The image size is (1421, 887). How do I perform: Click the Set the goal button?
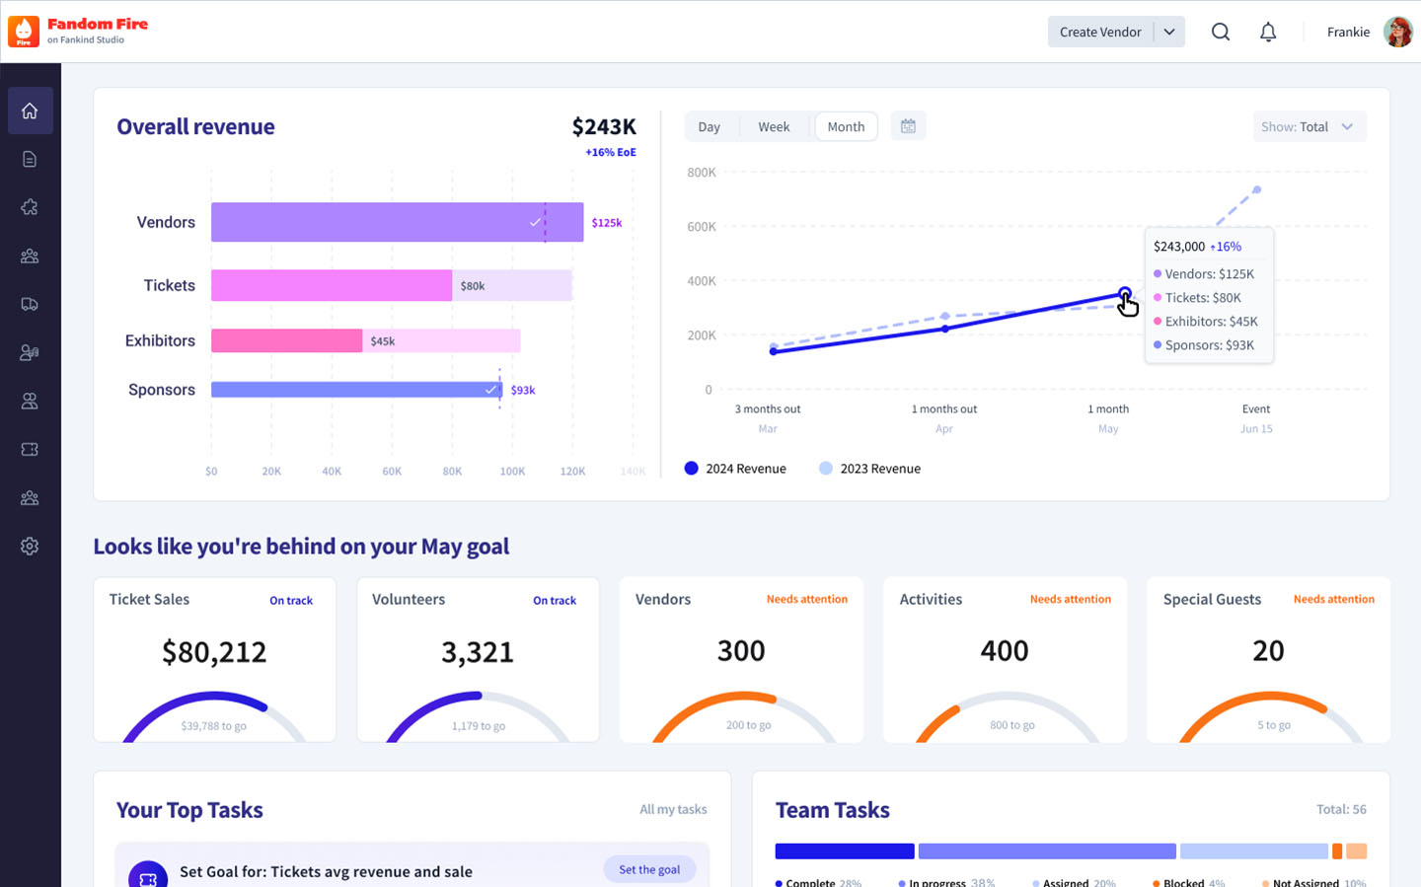pos(649,869)
